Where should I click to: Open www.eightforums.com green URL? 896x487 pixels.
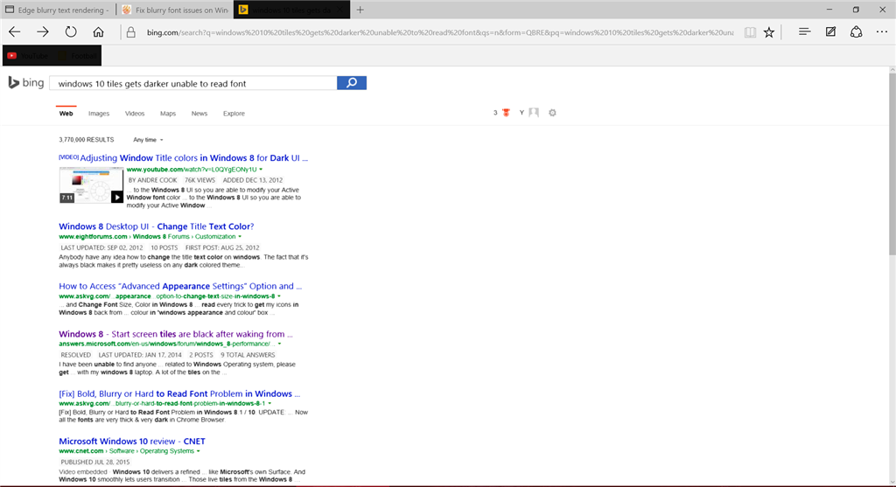[93, 236]
